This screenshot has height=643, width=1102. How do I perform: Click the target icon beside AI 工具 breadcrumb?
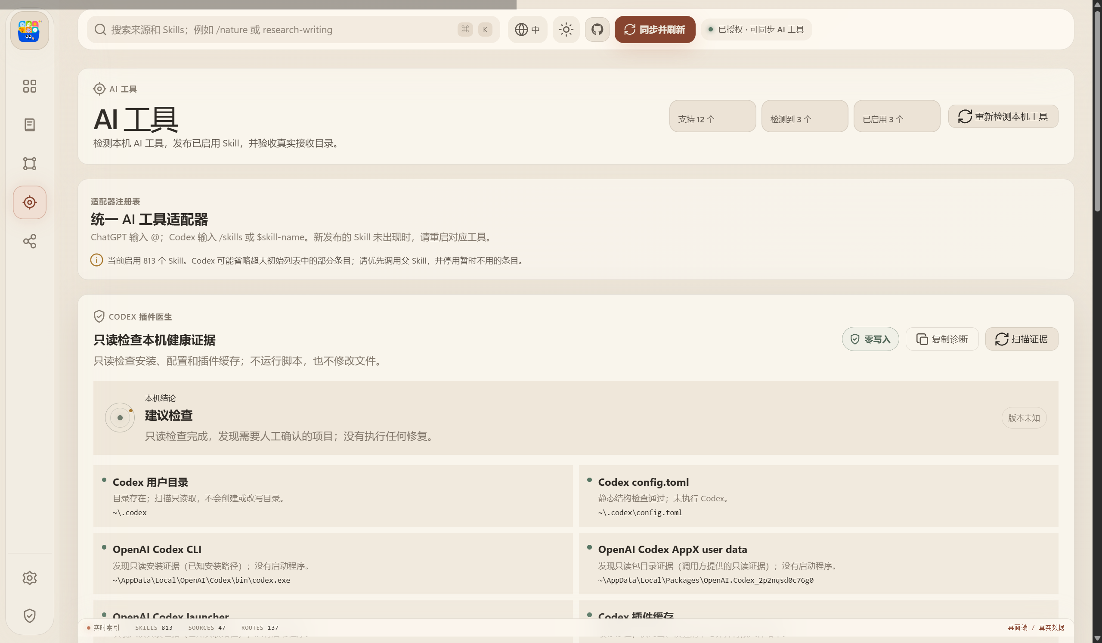coord(99,89)
